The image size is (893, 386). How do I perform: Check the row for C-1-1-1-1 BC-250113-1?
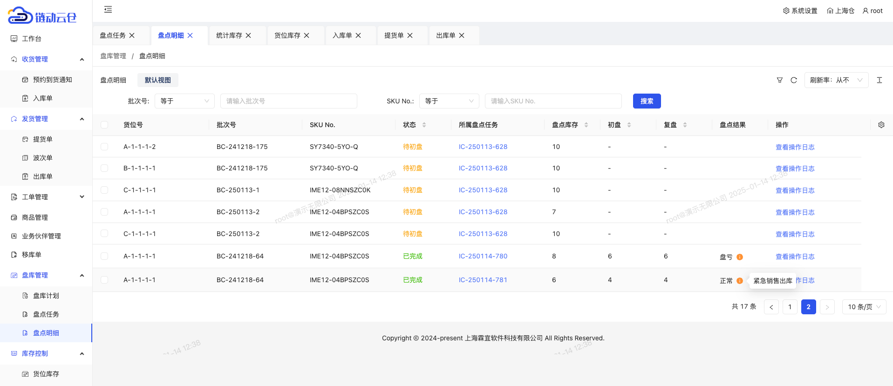point(104,190)
